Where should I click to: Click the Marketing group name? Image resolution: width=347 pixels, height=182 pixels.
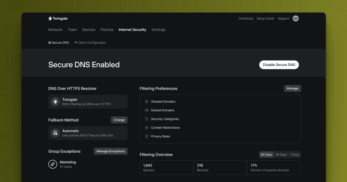(x=68, y=162)
